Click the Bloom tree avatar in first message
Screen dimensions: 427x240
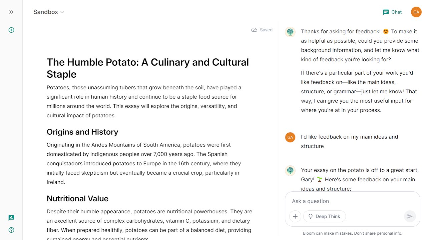[290, 32]
